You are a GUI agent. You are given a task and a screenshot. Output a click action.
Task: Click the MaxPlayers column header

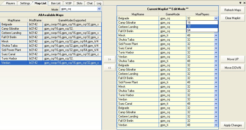coord(202,14)
